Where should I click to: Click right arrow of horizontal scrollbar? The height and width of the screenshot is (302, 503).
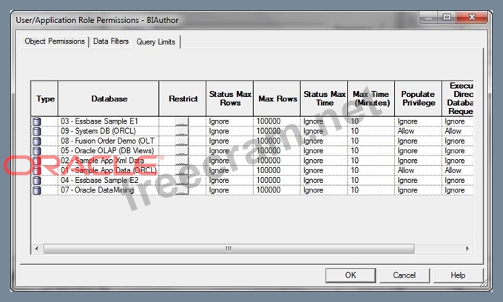(467, 249)
